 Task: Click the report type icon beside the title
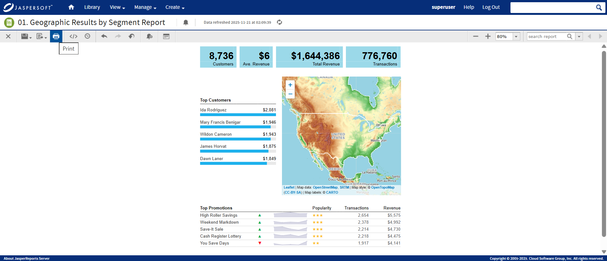[9, 22]
